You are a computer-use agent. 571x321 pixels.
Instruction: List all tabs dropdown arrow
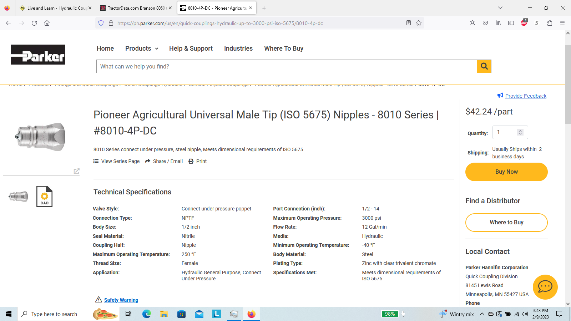[500, 8]
